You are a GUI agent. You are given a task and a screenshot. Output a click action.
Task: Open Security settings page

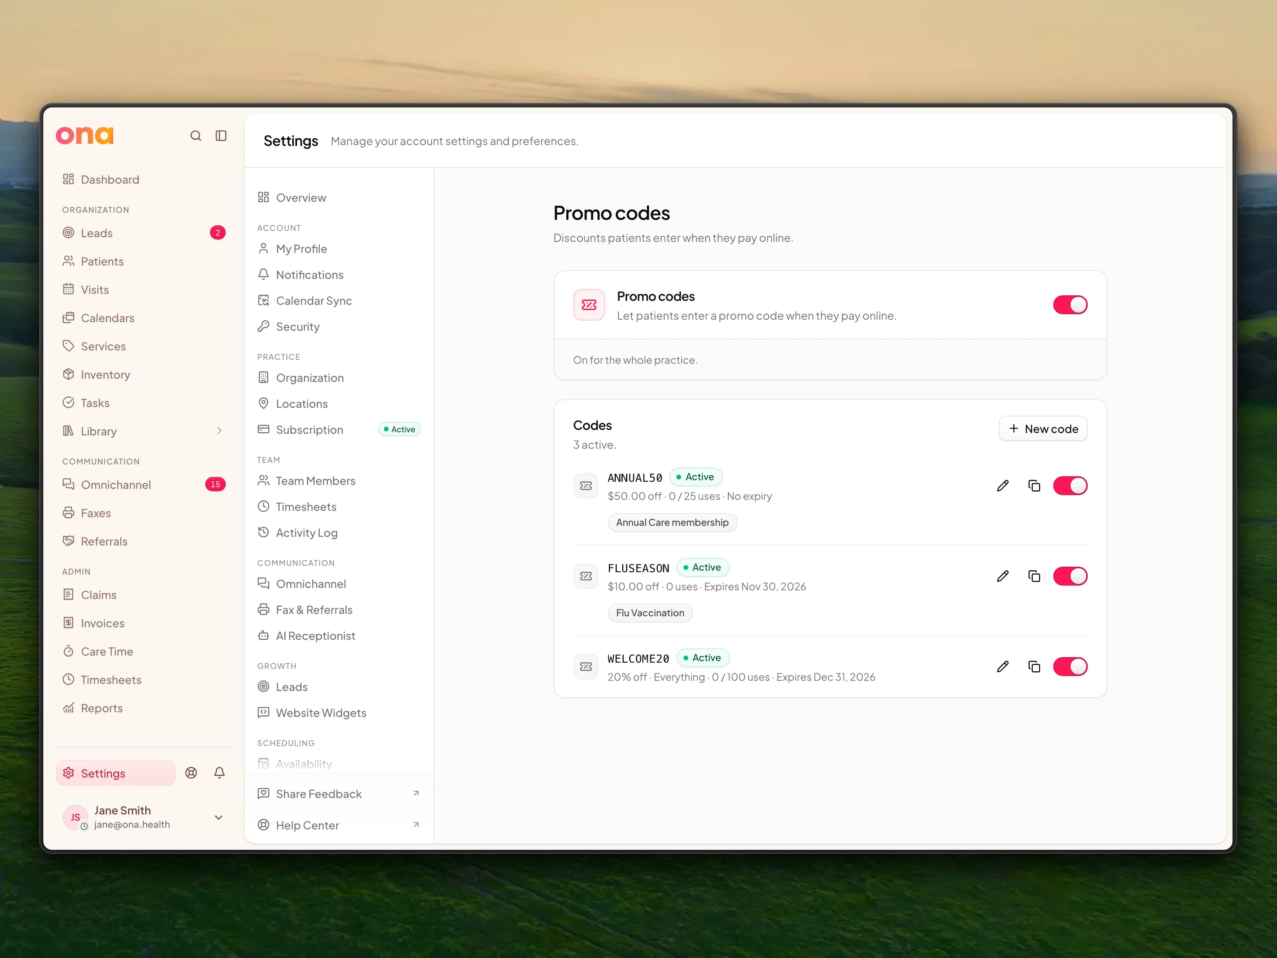[338, 327]
